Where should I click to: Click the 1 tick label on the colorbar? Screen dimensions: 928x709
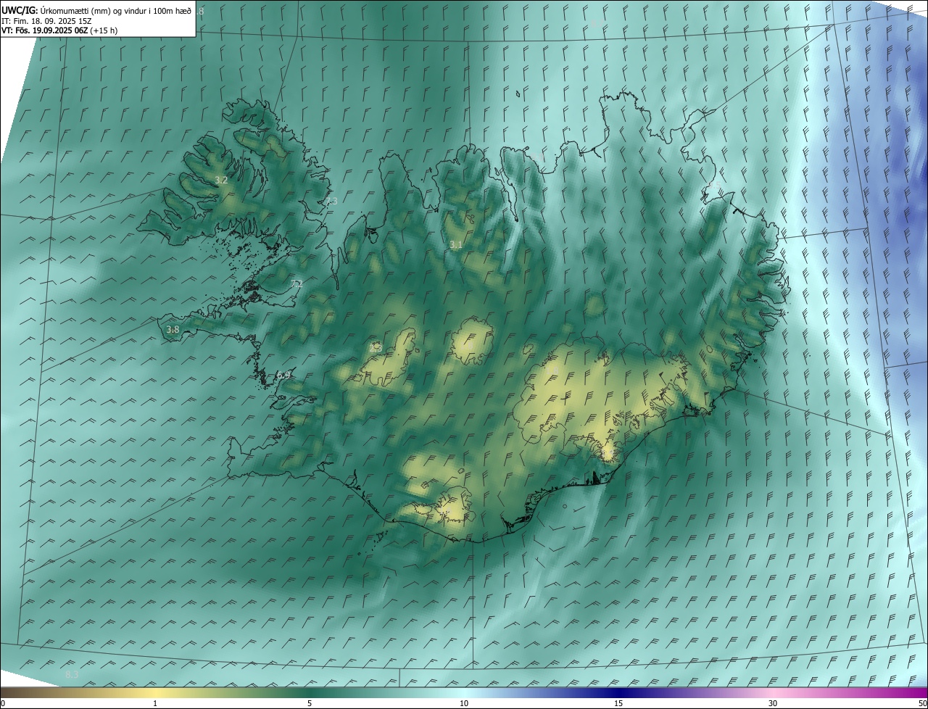point(155,704)
